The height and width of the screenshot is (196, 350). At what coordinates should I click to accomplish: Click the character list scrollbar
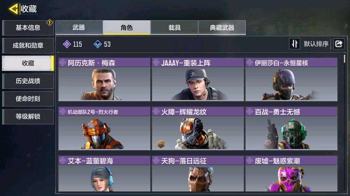[x=345, y=59]
